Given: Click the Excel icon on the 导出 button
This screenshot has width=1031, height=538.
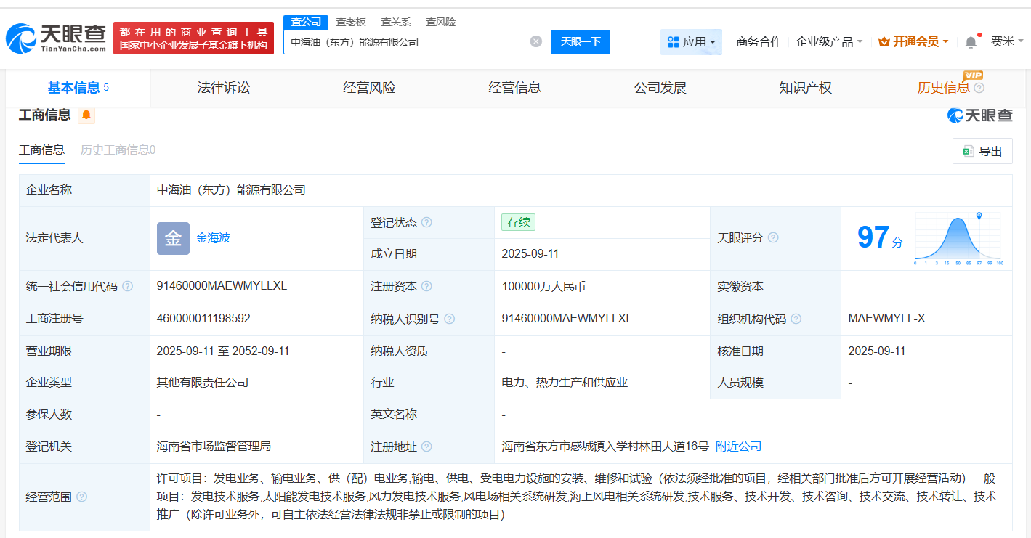Looking at the screenshot, I should tap(967, 150).
